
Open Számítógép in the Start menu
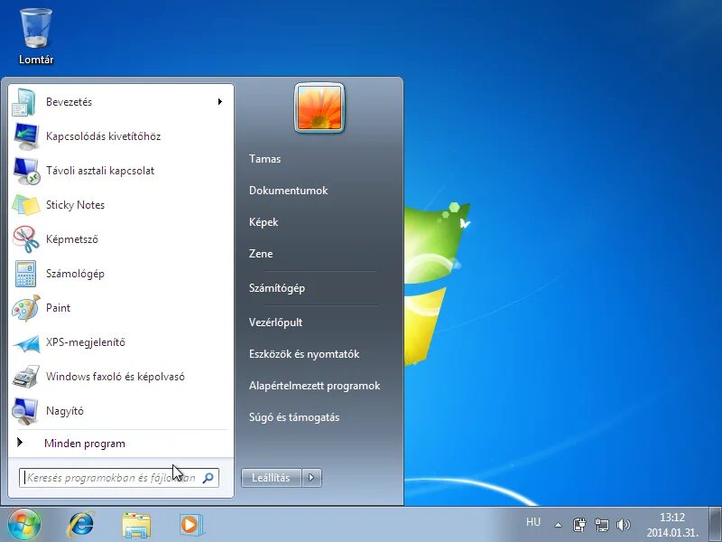(x=277, y=288)
